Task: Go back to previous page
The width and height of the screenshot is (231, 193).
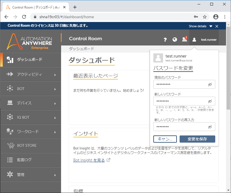Action: [x=6, y=17]
